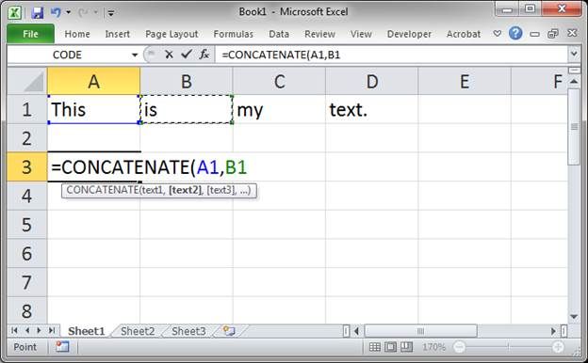Save the workbook with the floppy disk icon
The image size is (588, 363).
coord(37,13)
